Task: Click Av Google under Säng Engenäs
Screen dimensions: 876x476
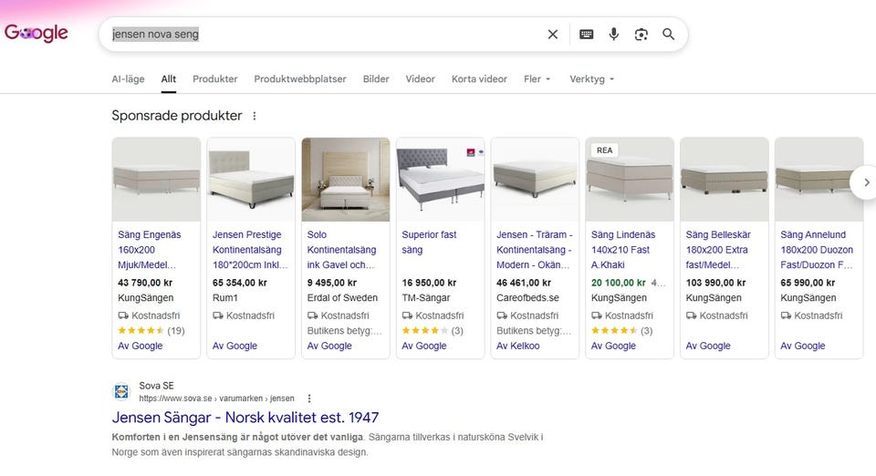Action: coord(141,346)
